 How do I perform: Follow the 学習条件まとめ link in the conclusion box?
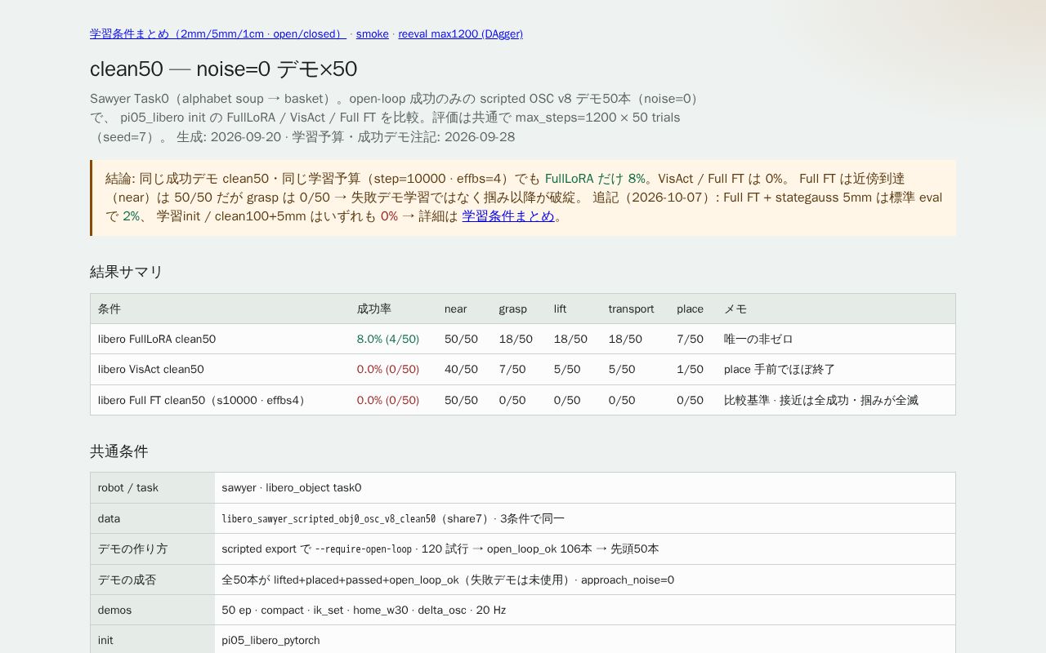click(508, 216)
